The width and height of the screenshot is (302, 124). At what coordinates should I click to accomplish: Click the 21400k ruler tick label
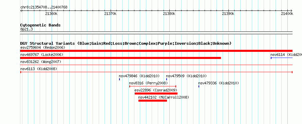287,14
